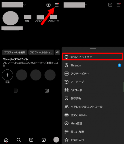Open 設定とプライバシー settings
The image size is (124, 144).
[x=93, y=57]
